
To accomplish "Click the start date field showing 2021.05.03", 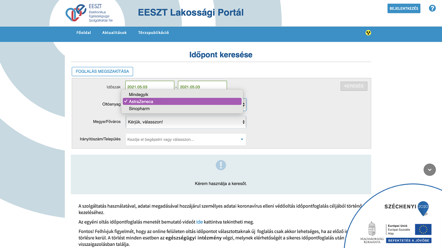I will tap(149, 86).
